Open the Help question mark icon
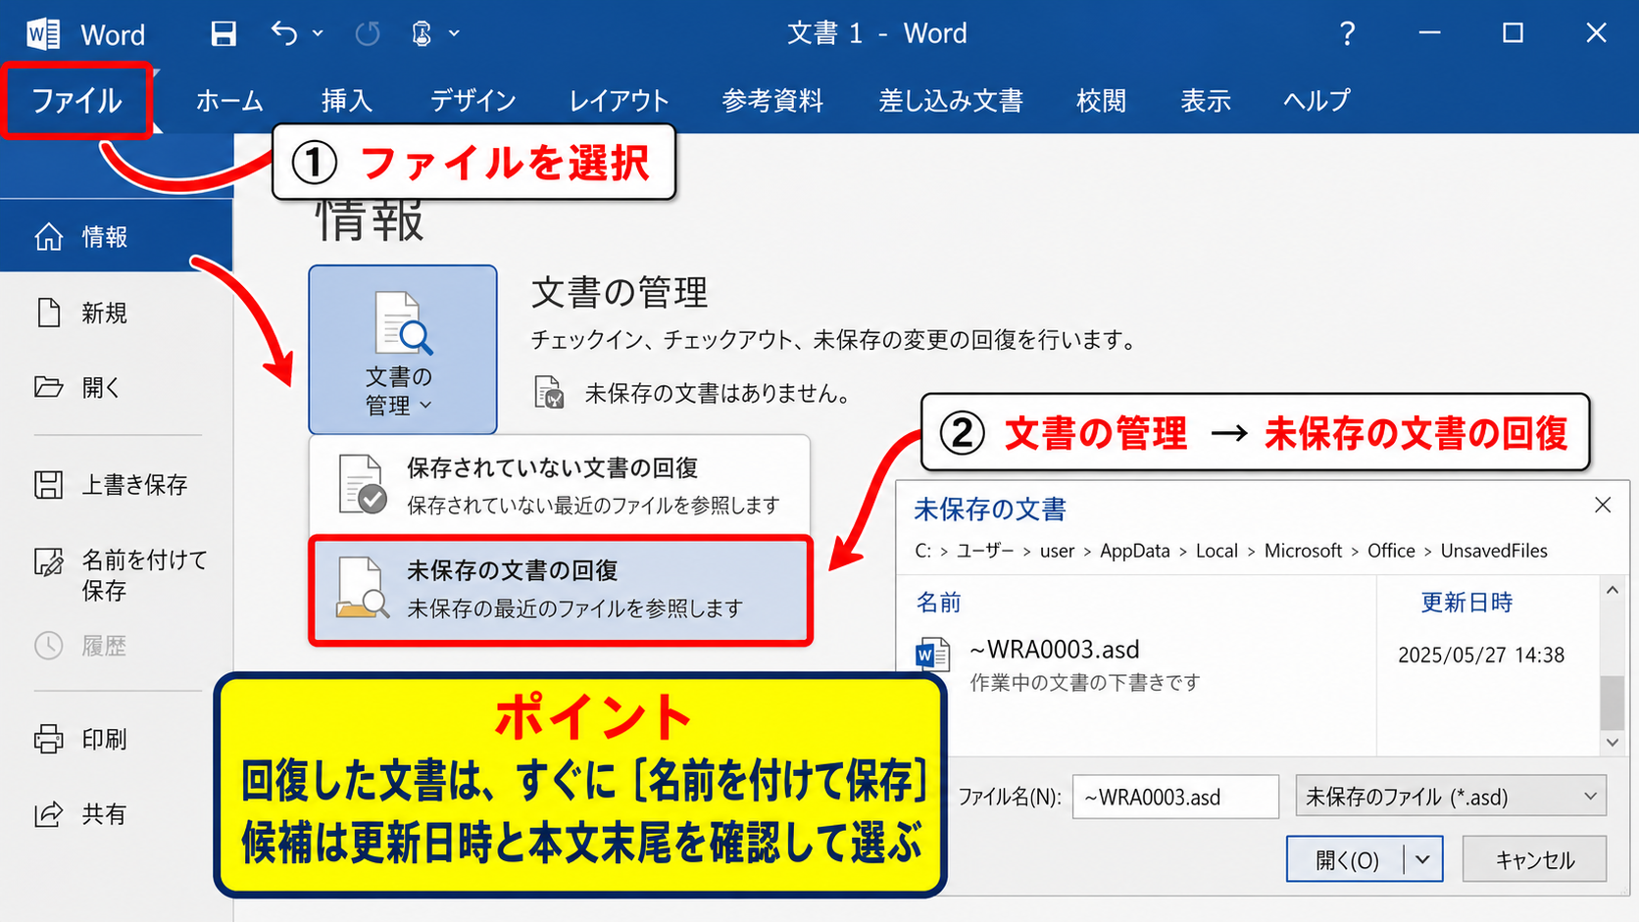The height and width of the screenshot is (922, 1639). pyautogui.click(x=1348, y=34)
